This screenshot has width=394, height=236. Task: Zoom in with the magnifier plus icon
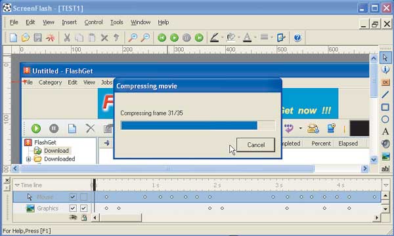(x=133, y=38)
